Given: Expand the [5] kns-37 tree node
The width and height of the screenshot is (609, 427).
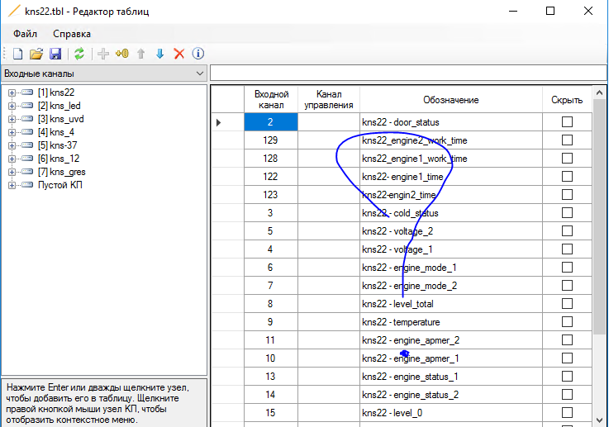Looking at the screenshot, I should (12, 145).
